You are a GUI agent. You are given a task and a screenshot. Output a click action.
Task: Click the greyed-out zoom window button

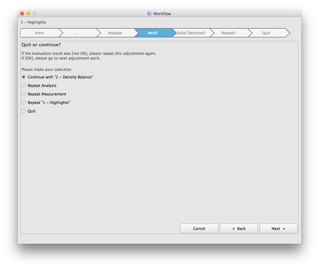coord(35,14)
